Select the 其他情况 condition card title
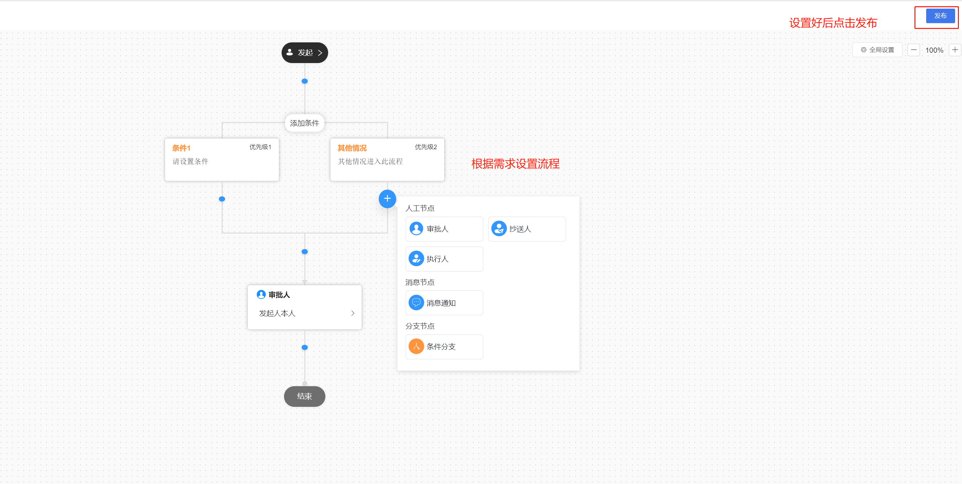 tap(352, 148)
